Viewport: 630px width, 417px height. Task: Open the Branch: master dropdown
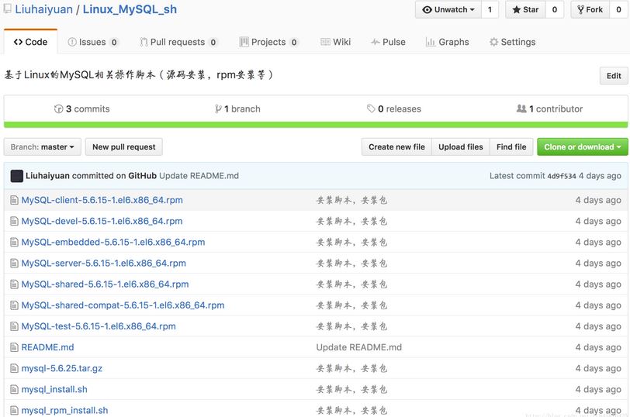click(x=42, y=147)
